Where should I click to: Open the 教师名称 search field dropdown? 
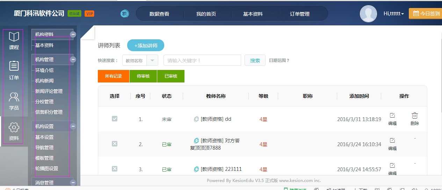point(152,61)
